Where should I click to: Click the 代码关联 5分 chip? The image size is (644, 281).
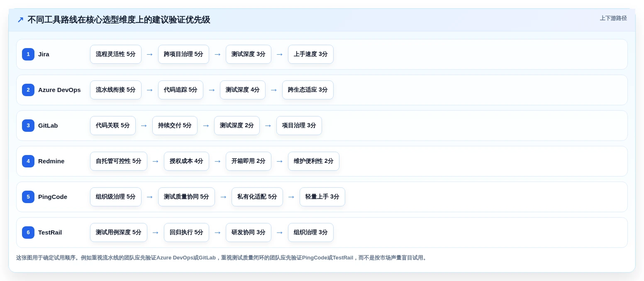(113, 126)
